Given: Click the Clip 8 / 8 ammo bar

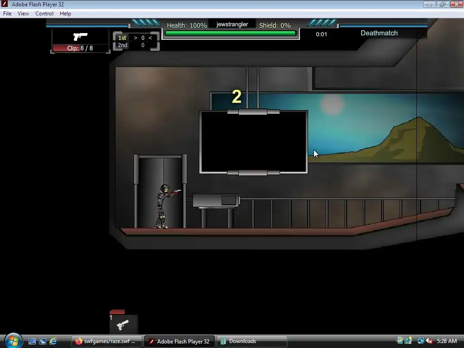Looking at the screenshot, I should [80, 48].
